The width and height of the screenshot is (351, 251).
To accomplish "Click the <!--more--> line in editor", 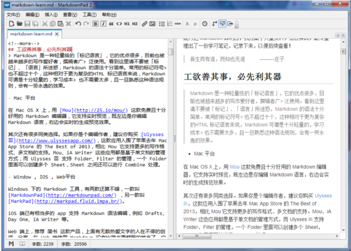I will click(x=24, y=44).
